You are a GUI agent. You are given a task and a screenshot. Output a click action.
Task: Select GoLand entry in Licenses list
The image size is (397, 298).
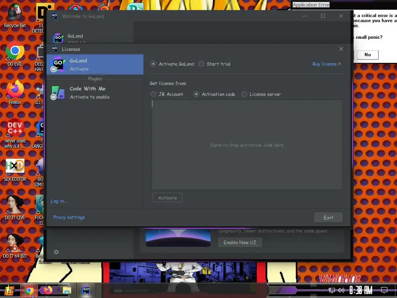(x=95, y=64)
